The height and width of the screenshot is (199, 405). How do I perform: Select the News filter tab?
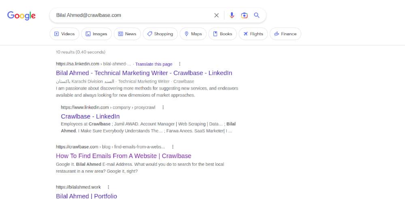tap(127, 34)
